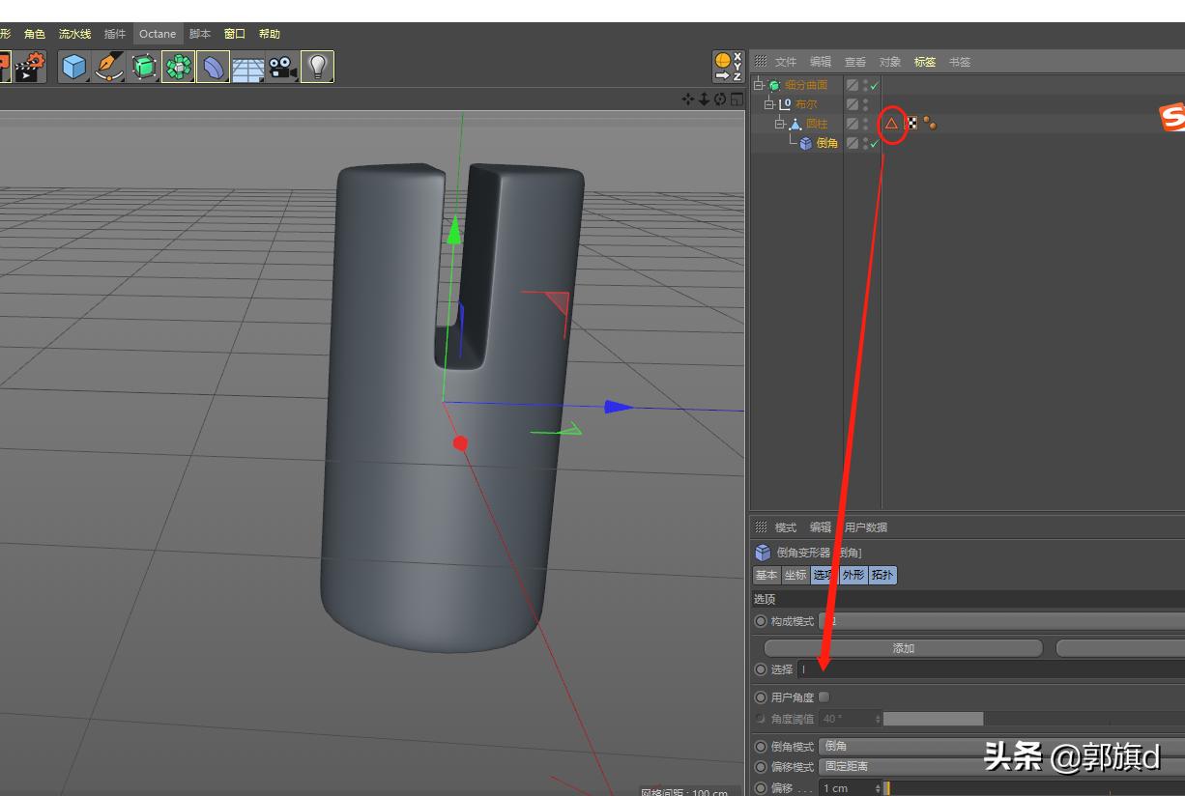This screenshot has height=796, width=1185.
Task: Enable the 用户角度 checkbox
Action: tap(824, 696)
